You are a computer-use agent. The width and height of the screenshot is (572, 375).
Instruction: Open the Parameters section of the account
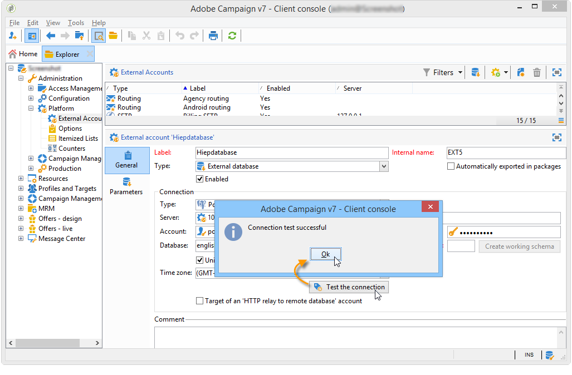pyautogui.click(x=126, y=186)
